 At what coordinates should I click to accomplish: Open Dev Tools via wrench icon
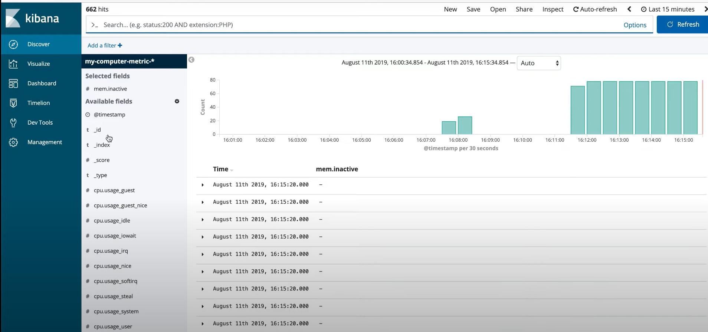[x=13, y=122]
